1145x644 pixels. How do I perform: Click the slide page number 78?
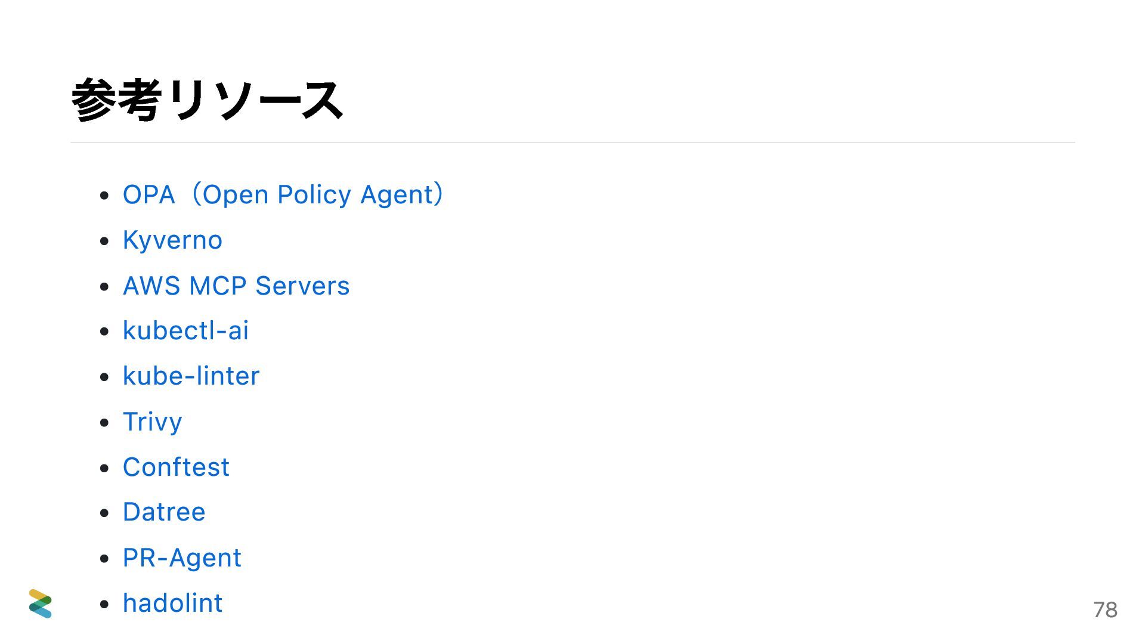point(1105,609)
